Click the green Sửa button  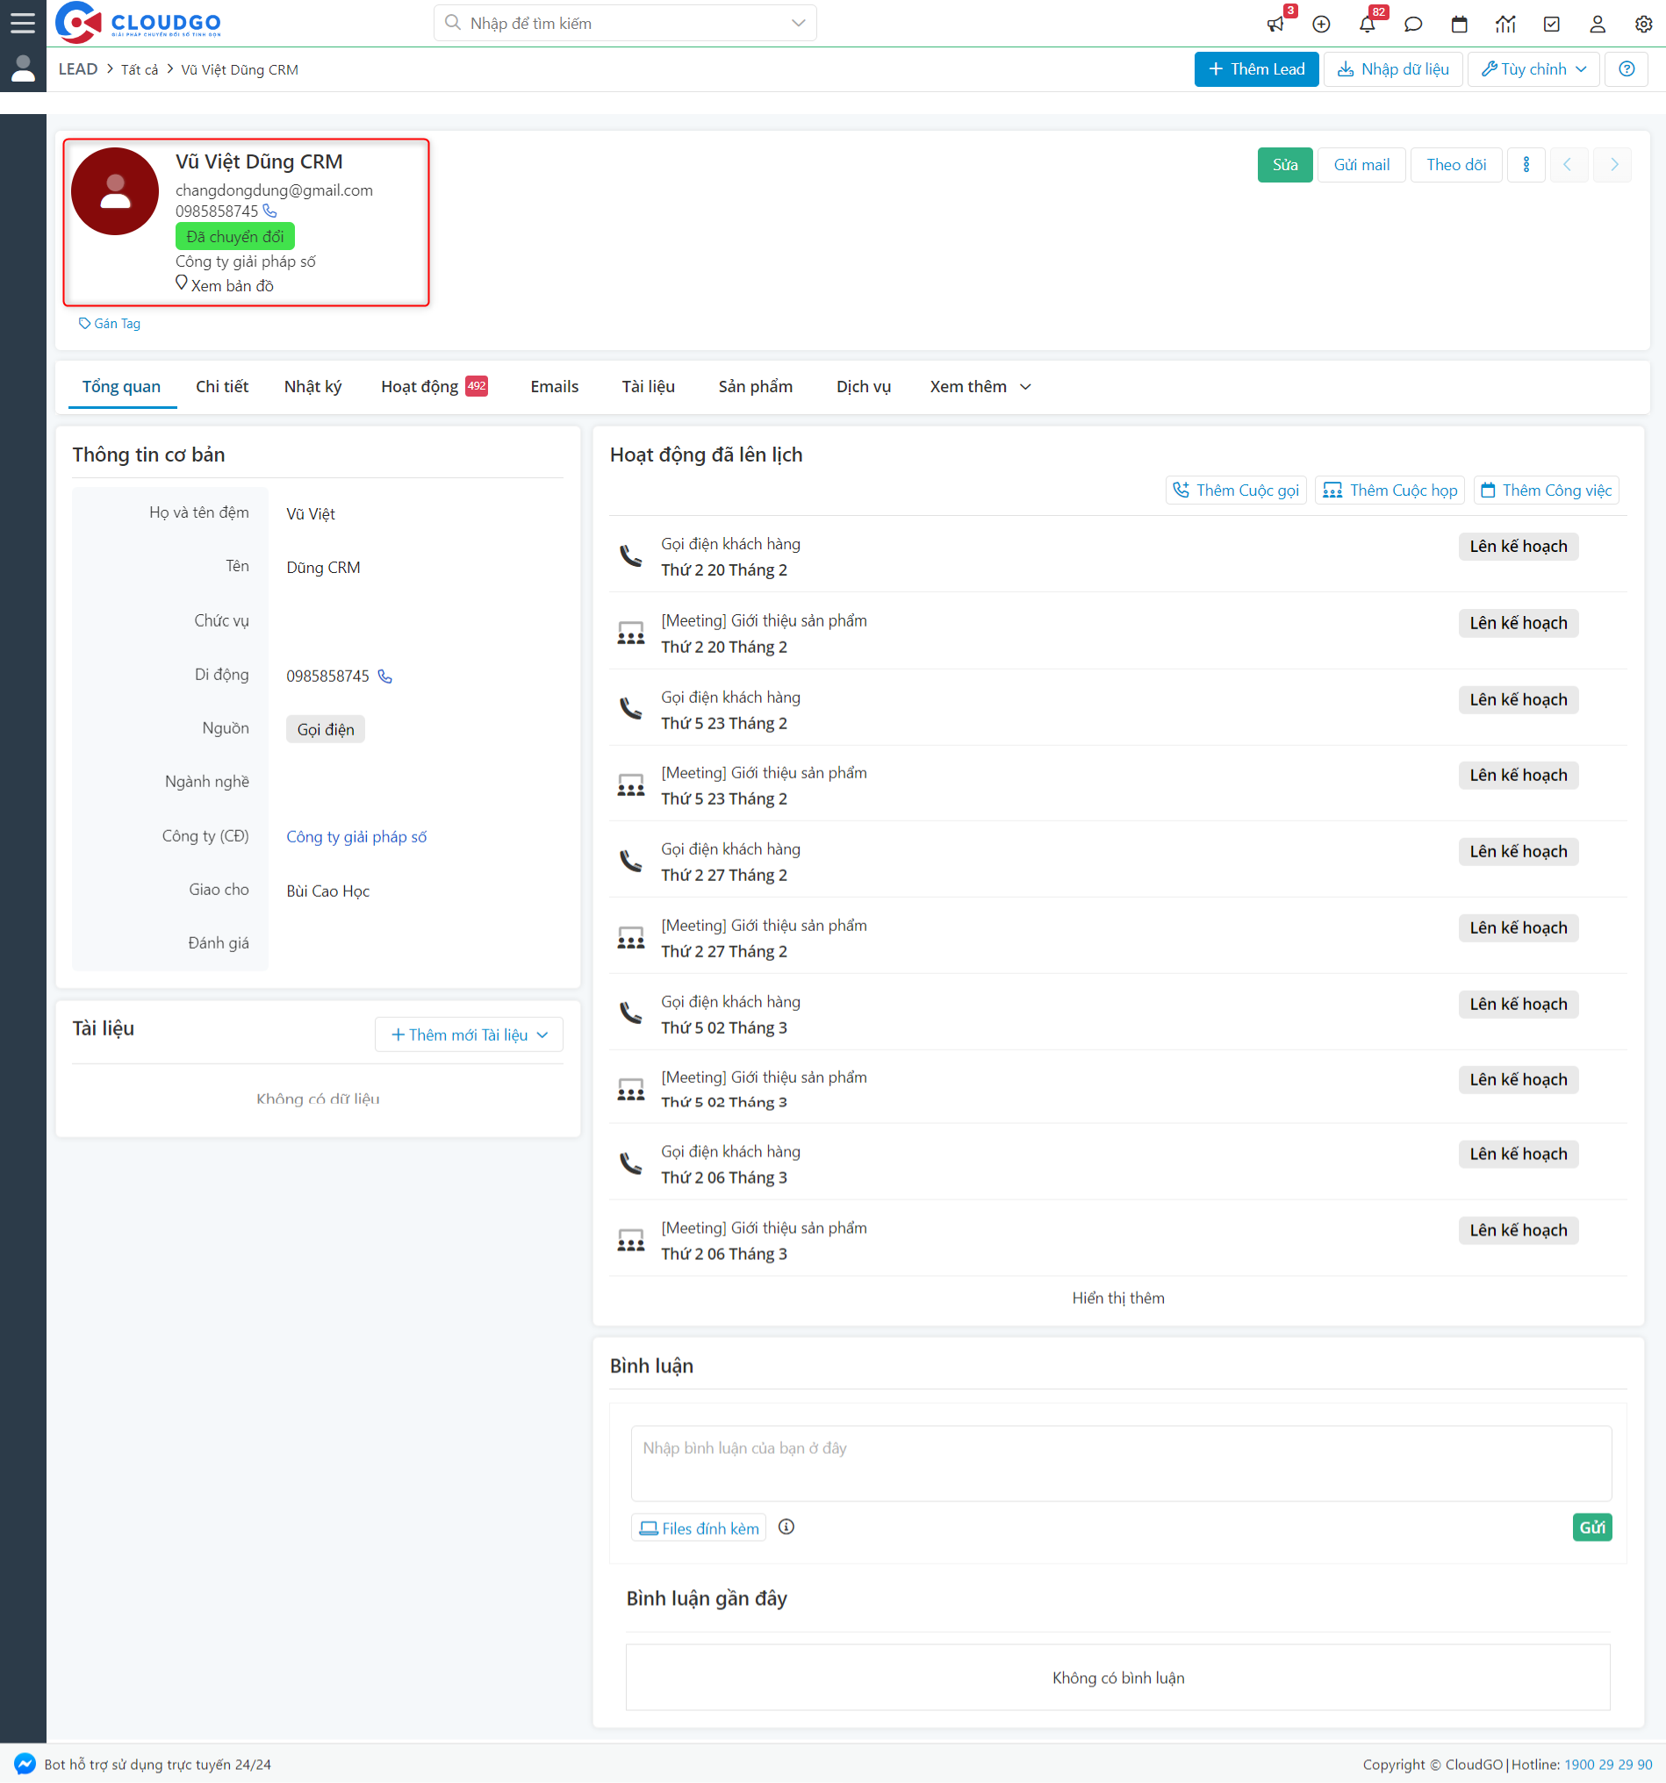click(x=1284, y=165)
